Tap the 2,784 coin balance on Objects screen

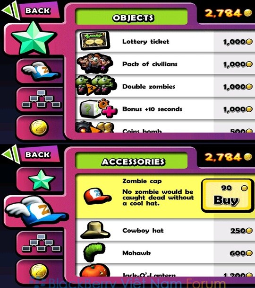click(228, 13)
